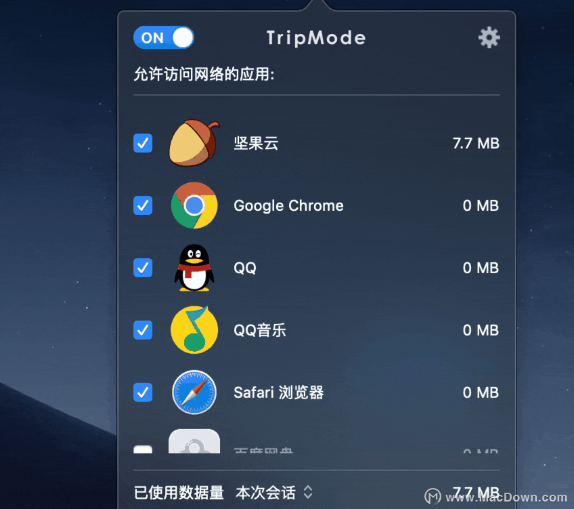
Task: Select the Safari 浏览器 row label
Action: click(279, 392)
